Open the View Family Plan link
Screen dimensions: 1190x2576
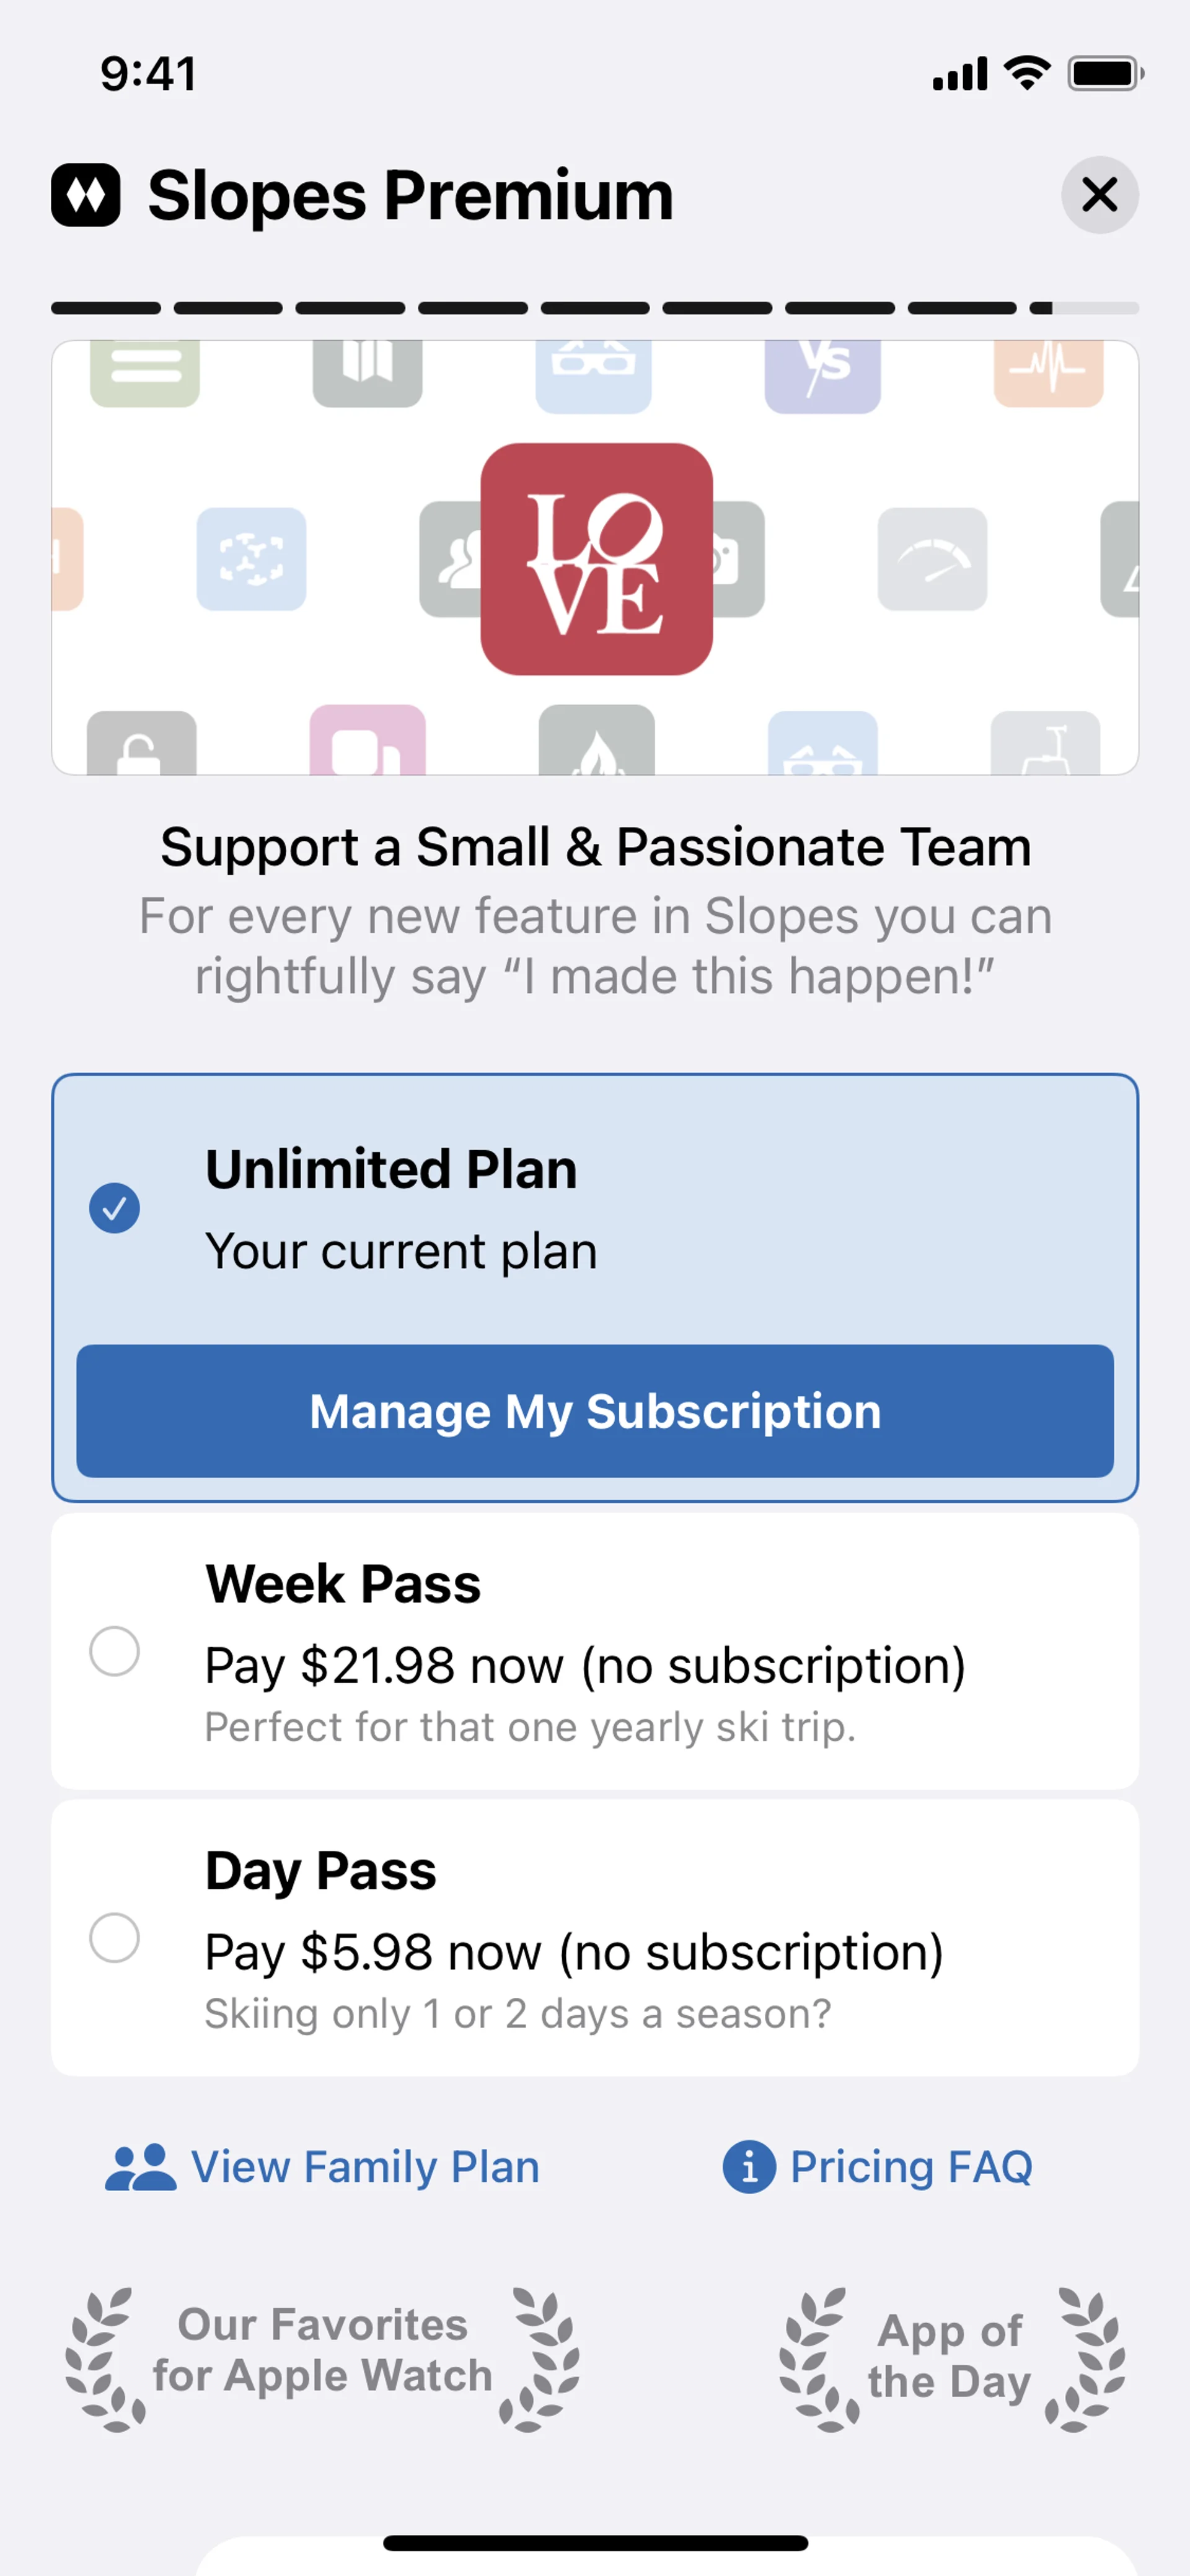pyautogui.click(x=322, y=2167)
